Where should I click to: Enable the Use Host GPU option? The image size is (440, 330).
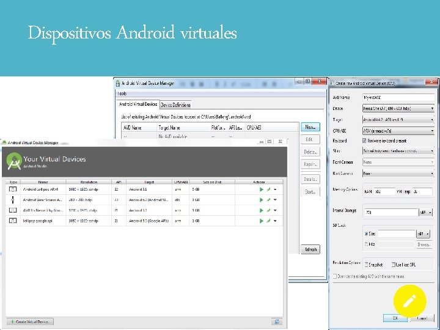pos(394,265)
